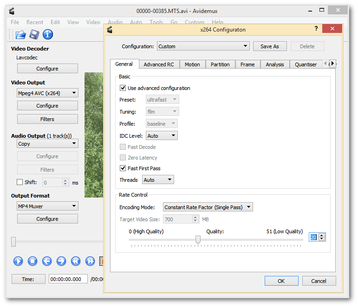This screenshot has width=358, height=307.
Task: Open the Output Format MP4 Muxer dropdown
Action: point(47,206)
